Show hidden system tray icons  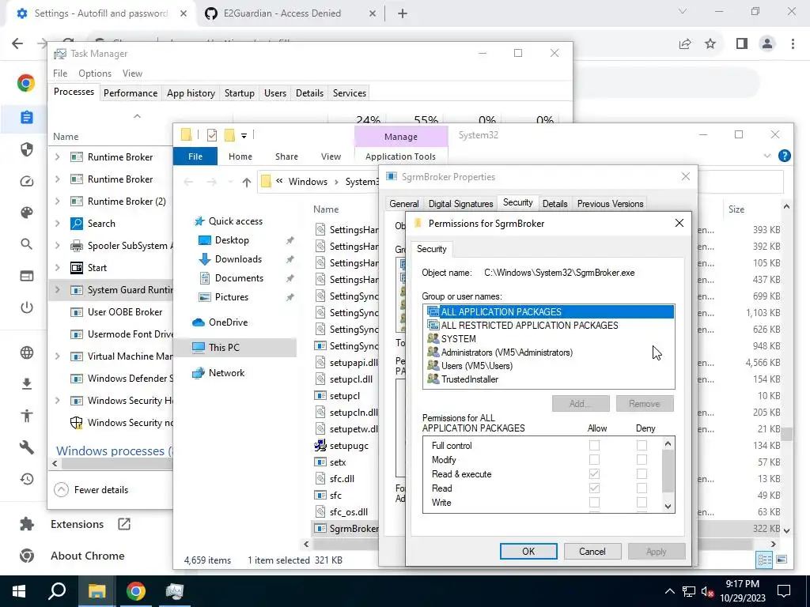pyautogui.click(x=669, y=591)
